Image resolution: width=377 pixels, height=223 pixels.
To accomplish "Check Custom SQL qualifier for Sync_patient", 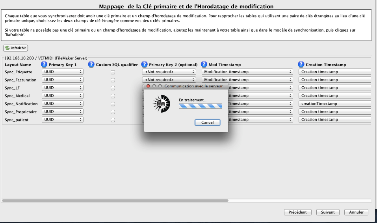I will coord(113,120).
